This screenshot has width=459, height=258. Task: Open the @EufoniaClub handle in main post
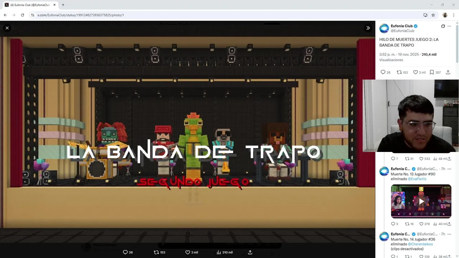(x=402, y=31)
